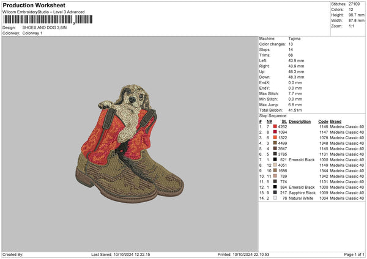Click the Production Worksheet title
367x259 pixels.
click(x=34, y=5)
